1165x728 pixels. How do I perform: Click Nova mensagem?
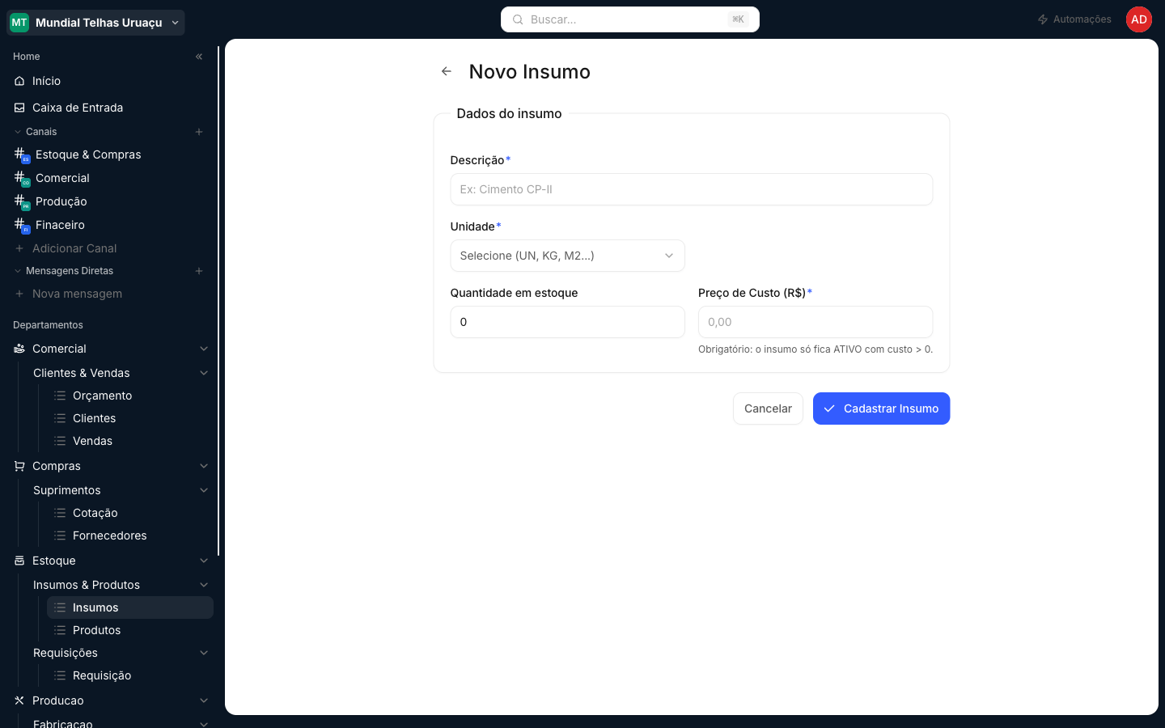(110, 294)
